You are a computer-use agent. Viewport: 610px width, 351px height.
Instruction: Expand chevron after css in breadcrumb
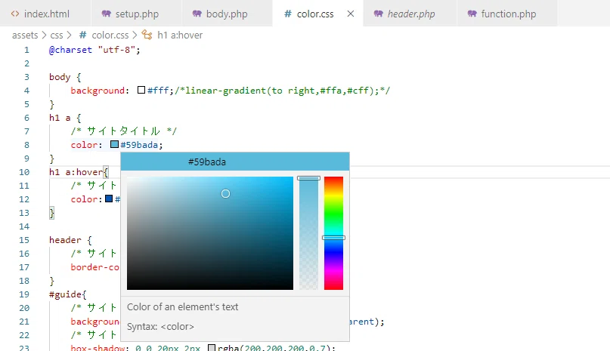click(70, 35)
